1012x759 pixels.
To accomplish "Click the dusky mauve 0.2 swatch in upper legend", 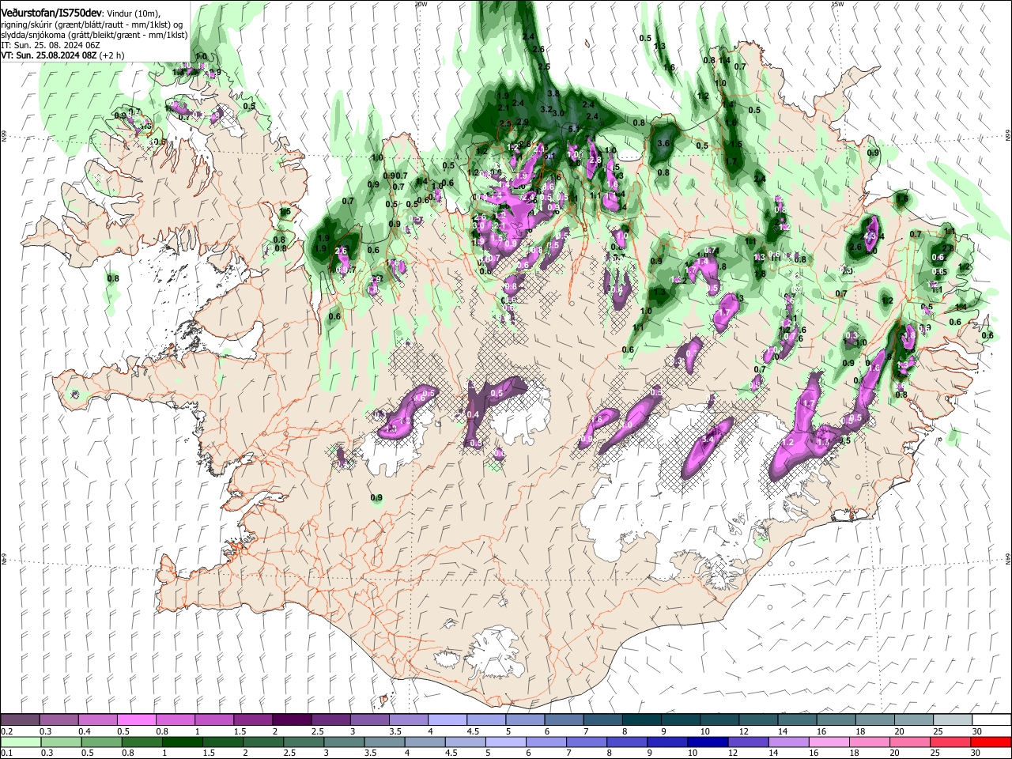I will pos(20,720).
